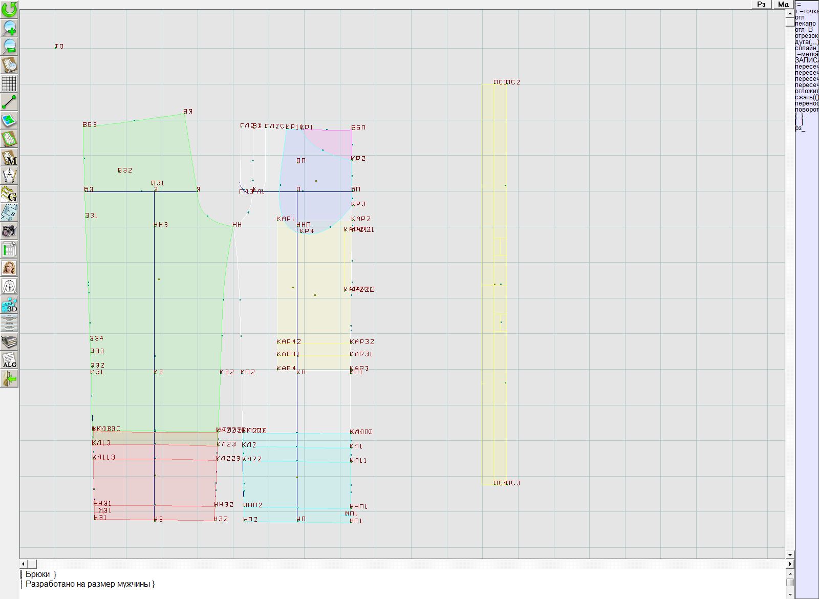Click the woman's face portrait icon
819x599 pixels.
click(x=9, y=268)
